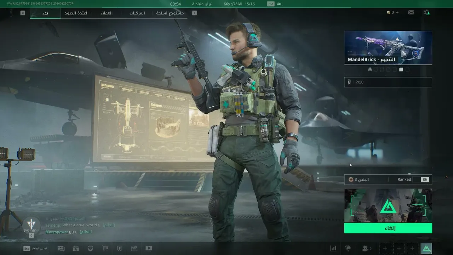Viewport: 453px width, 255px height.
Task: Open the MandelBrick weapon banner
Action: click(x=388, y=48)
